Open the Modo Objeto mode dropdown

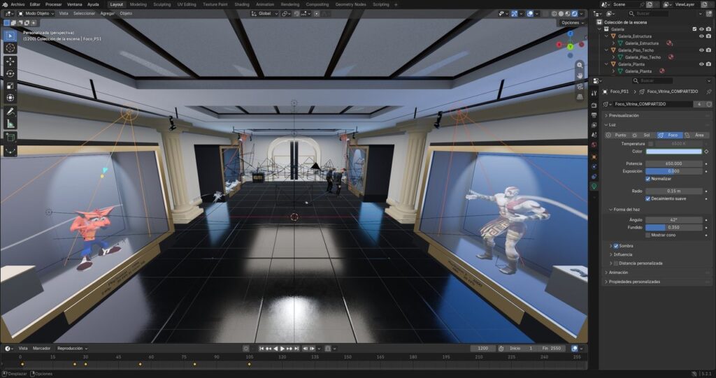click(36, 14)
